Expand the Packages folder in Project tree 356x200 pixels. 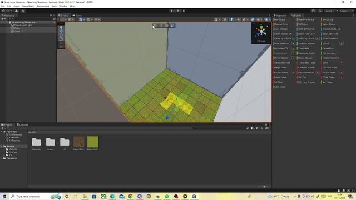pyautogui.click(x=2, y=158)
